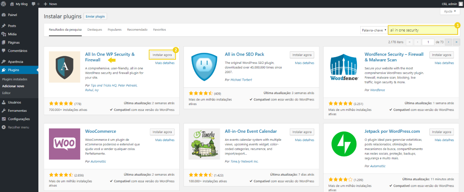Open the Wordfence author link

pos(377,89)
